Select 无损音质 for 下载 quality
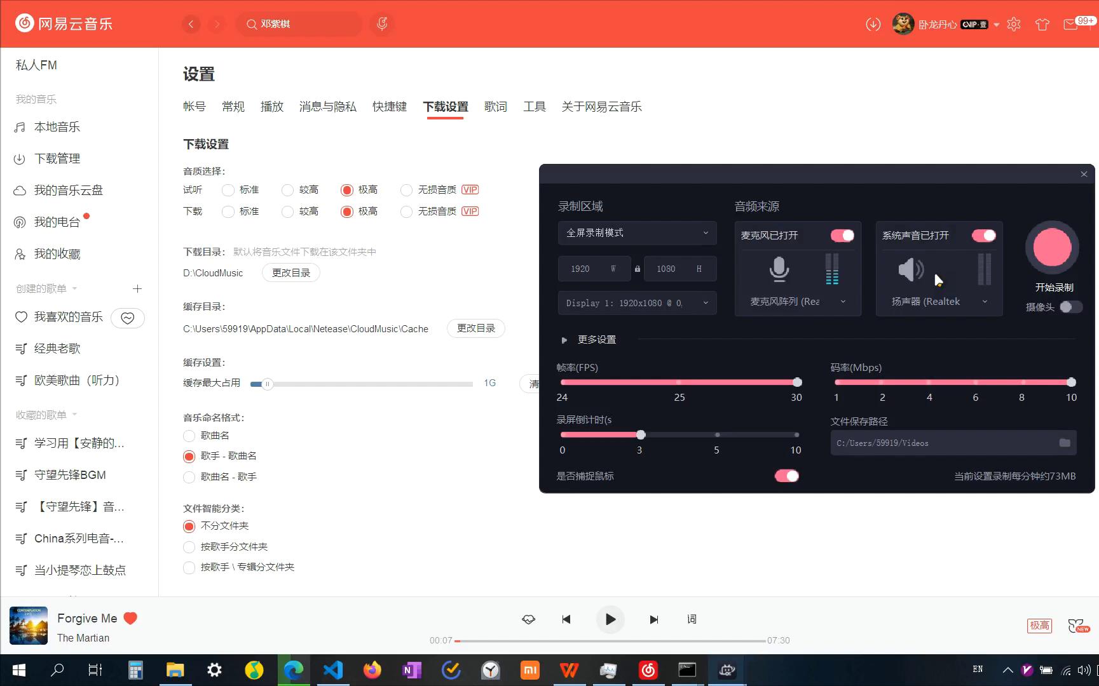 406,212
